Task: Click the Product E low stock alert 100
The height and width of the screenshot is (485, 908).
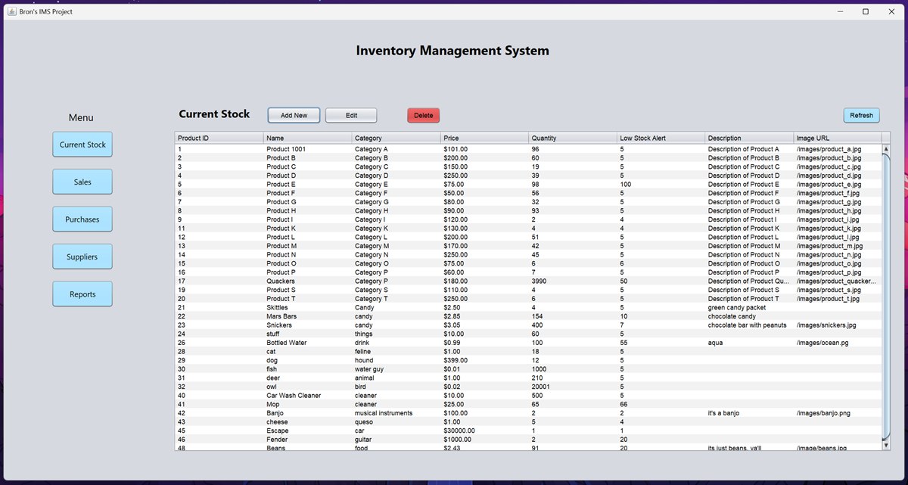Action: [x=661, y=184]
